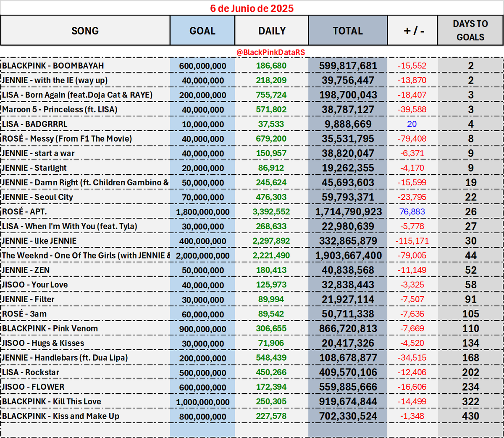Select LISA - When I'm With You cell

coord(85,226)
